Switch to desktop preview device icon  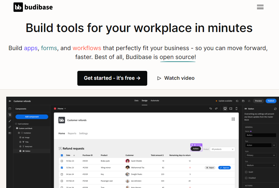(x=225, y=109)
